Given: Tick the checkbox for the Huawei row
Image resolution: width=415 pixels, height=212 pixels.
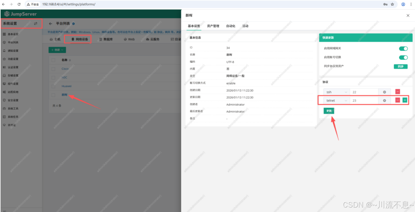Looking at the screenshot, I should pyautogui.click(x=53, y=86).
